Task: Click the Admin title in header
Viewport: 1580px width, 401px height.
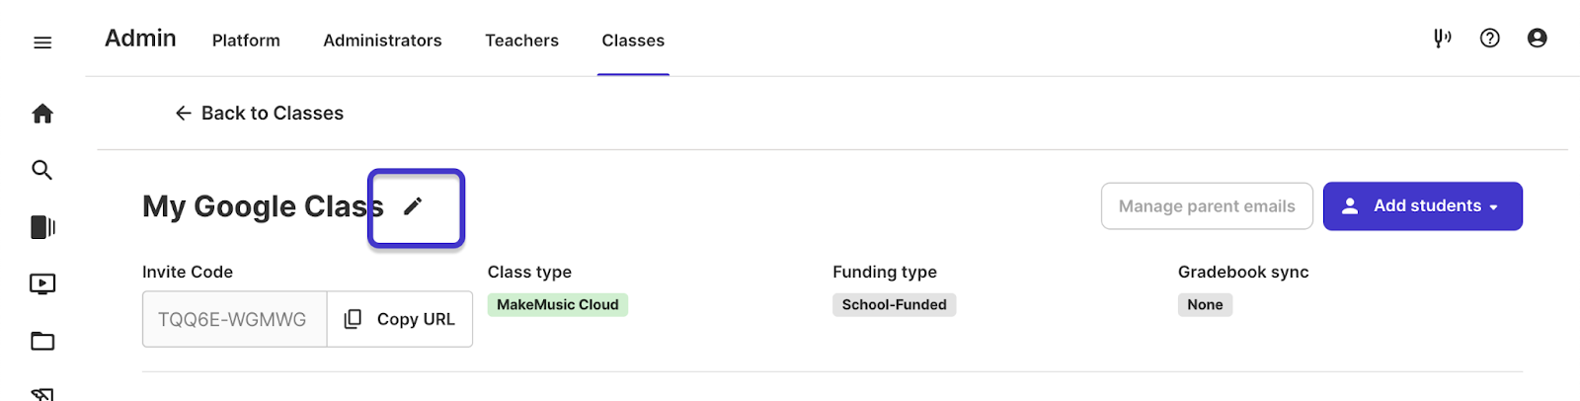Action: pyautogui.click(x=140, y=39)
